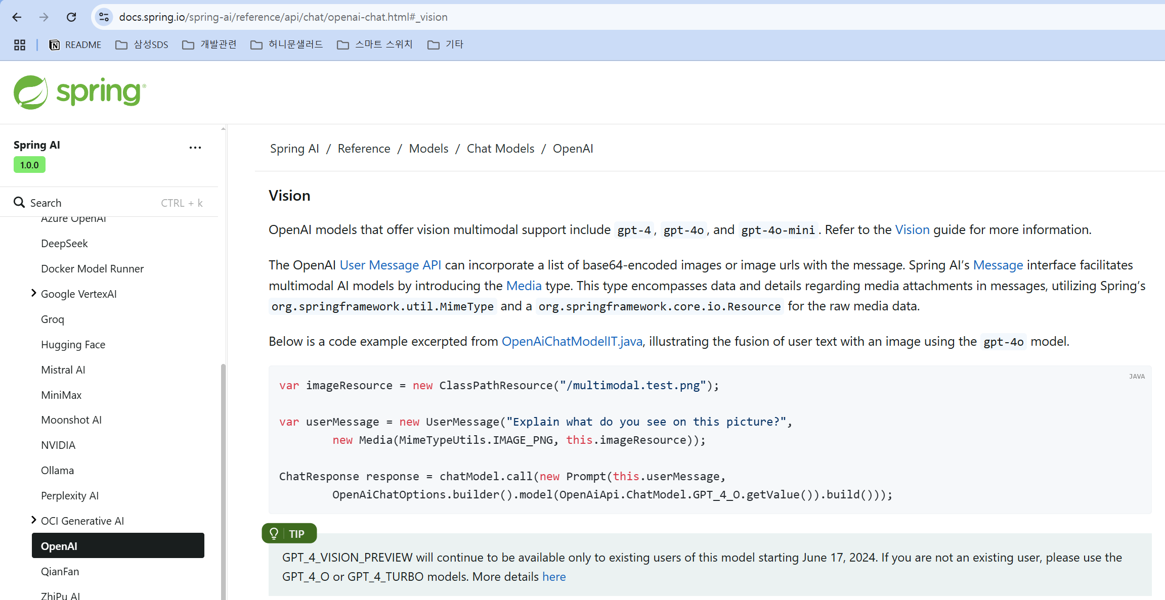Open the 1.0.0 version selector
Image resolution: width=1165 pixels, height=600 pixels.
29,165
